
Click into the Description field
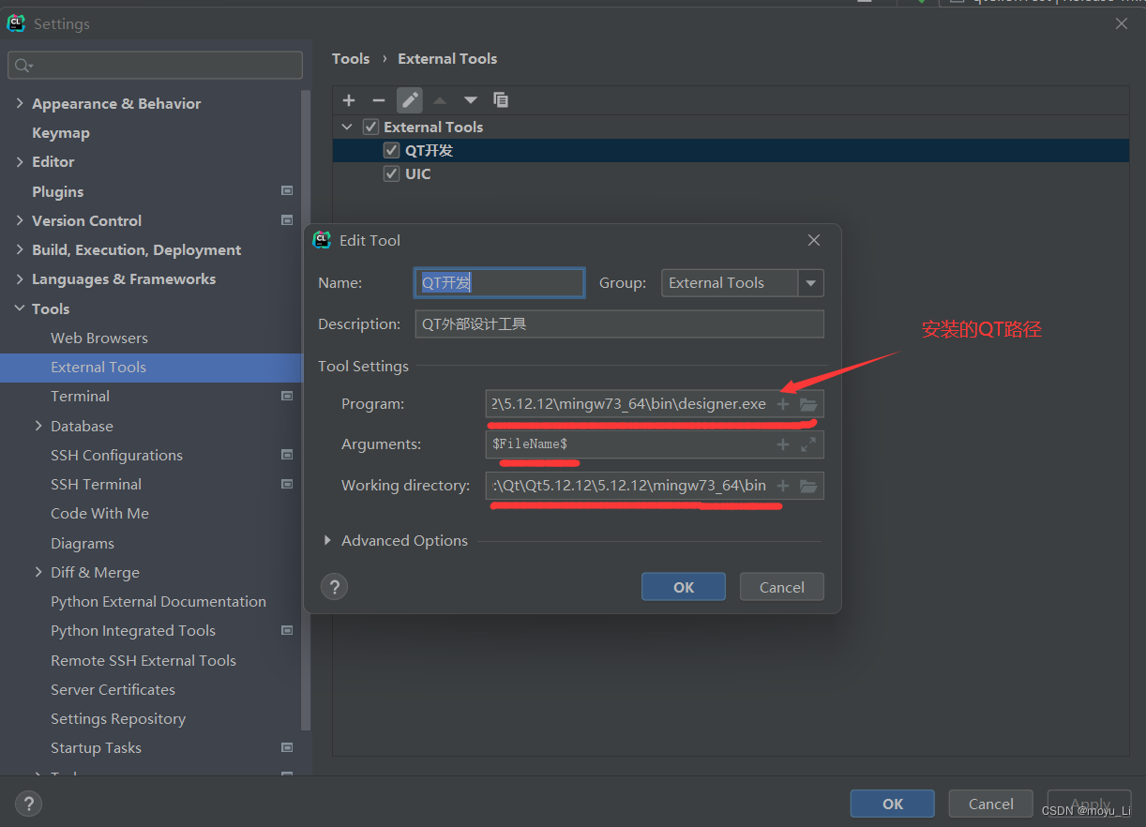tap(619, 323)
